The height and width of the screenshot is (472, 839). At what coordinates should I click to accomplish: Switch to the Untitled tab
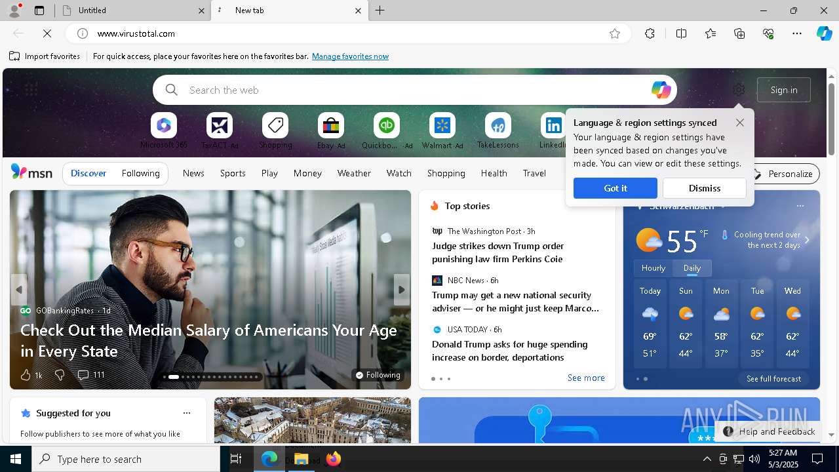point(134,10)
